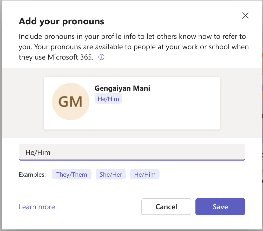Select the She/Her example pronoun
Image resolution: width=263 pixels, height=231 pixels.
click(111, 174)
